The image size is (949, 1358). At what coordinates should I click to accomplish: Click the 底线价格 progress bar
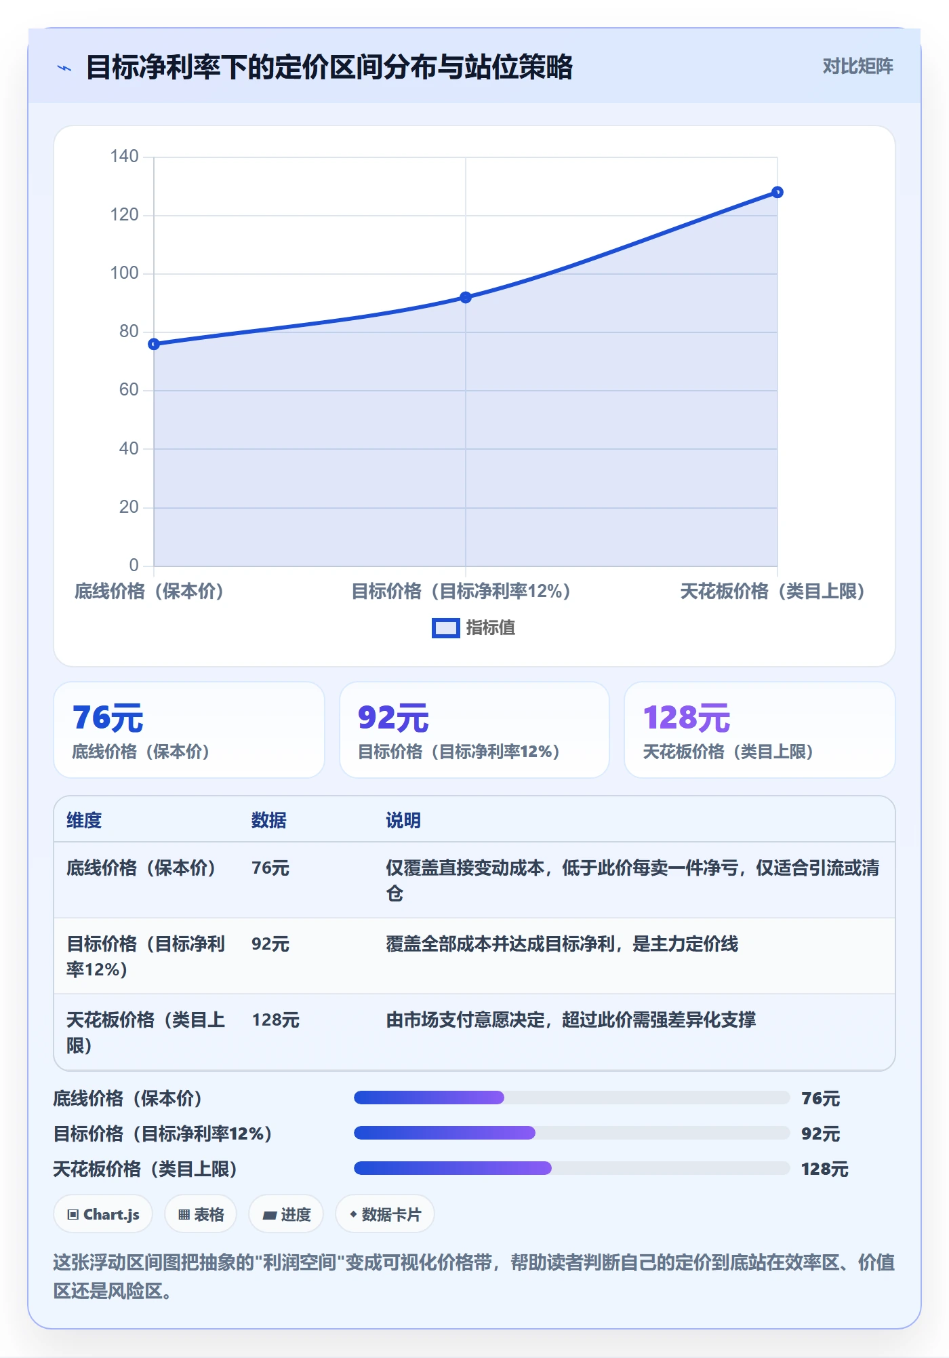pos(571,1098)
